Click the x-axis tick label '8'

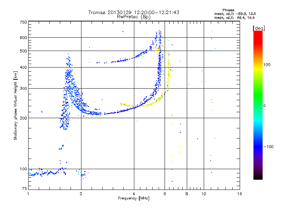pyautogui.click(x=187, y=194)
